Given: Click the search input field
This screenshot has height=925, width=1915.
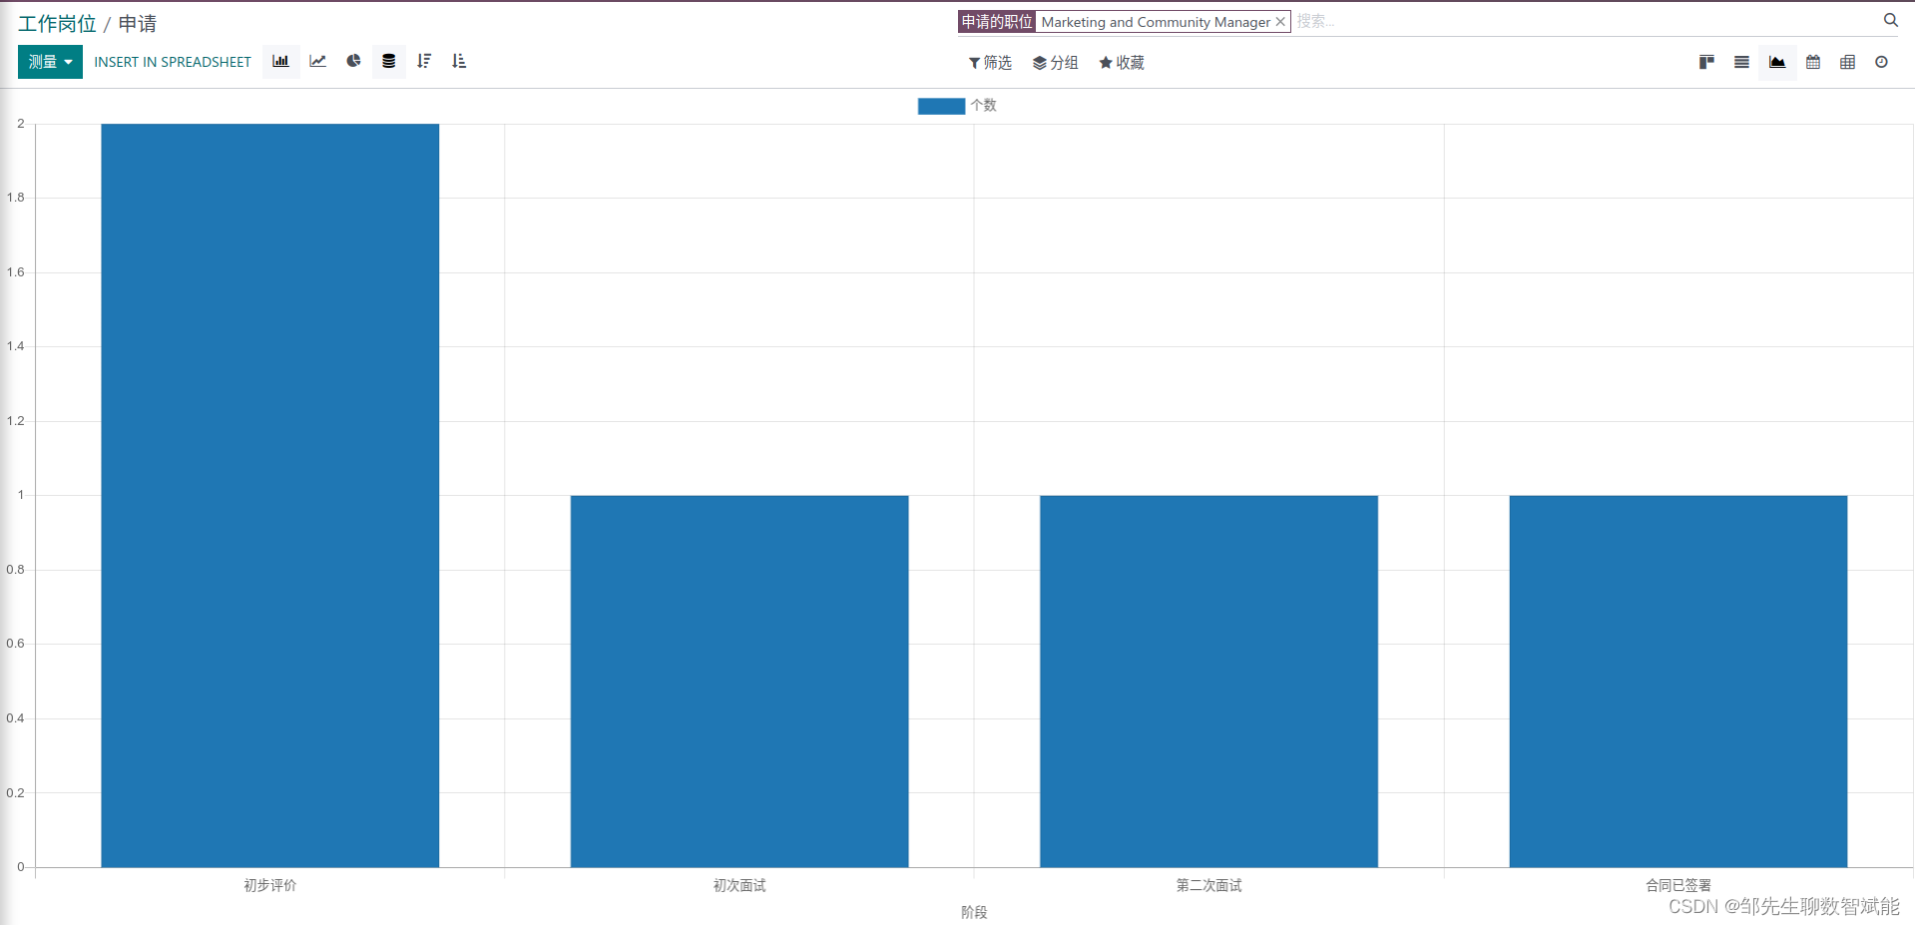Looking at the screenshot, I should click(1585, 21).
